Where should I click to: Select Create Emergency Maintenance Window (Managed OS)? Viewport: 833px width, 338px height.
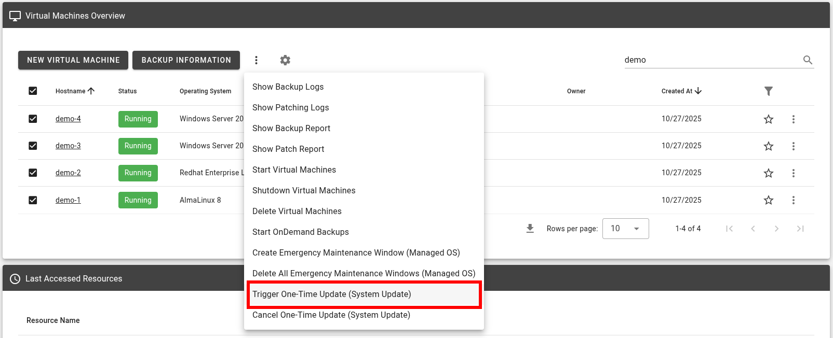point(364,252)
